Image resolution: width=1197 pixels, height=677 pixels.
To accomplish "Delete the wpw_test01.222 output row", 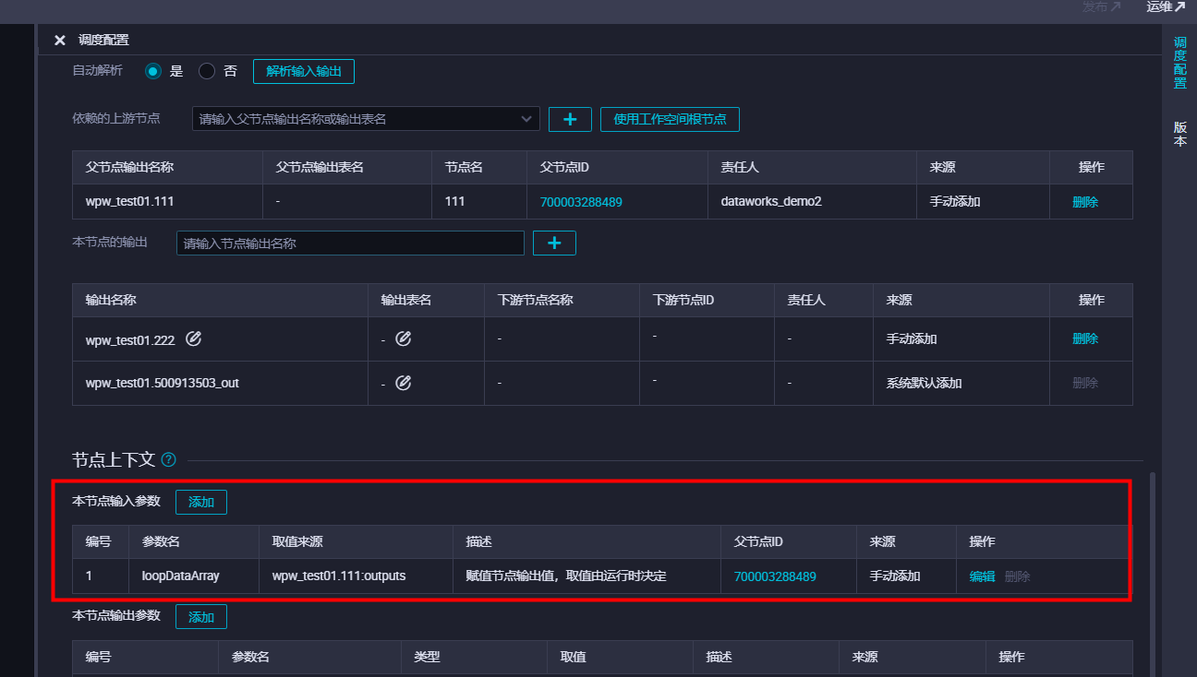I will (x=1085, y=338).
